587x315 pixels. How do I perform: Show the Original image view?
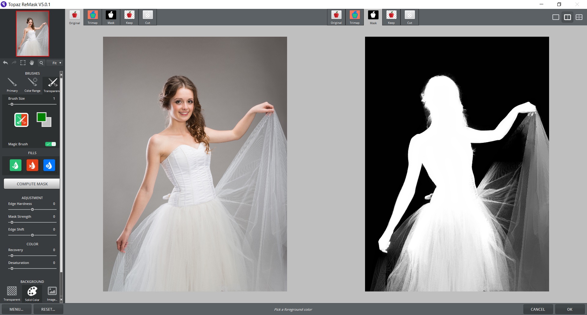(74, 17)
